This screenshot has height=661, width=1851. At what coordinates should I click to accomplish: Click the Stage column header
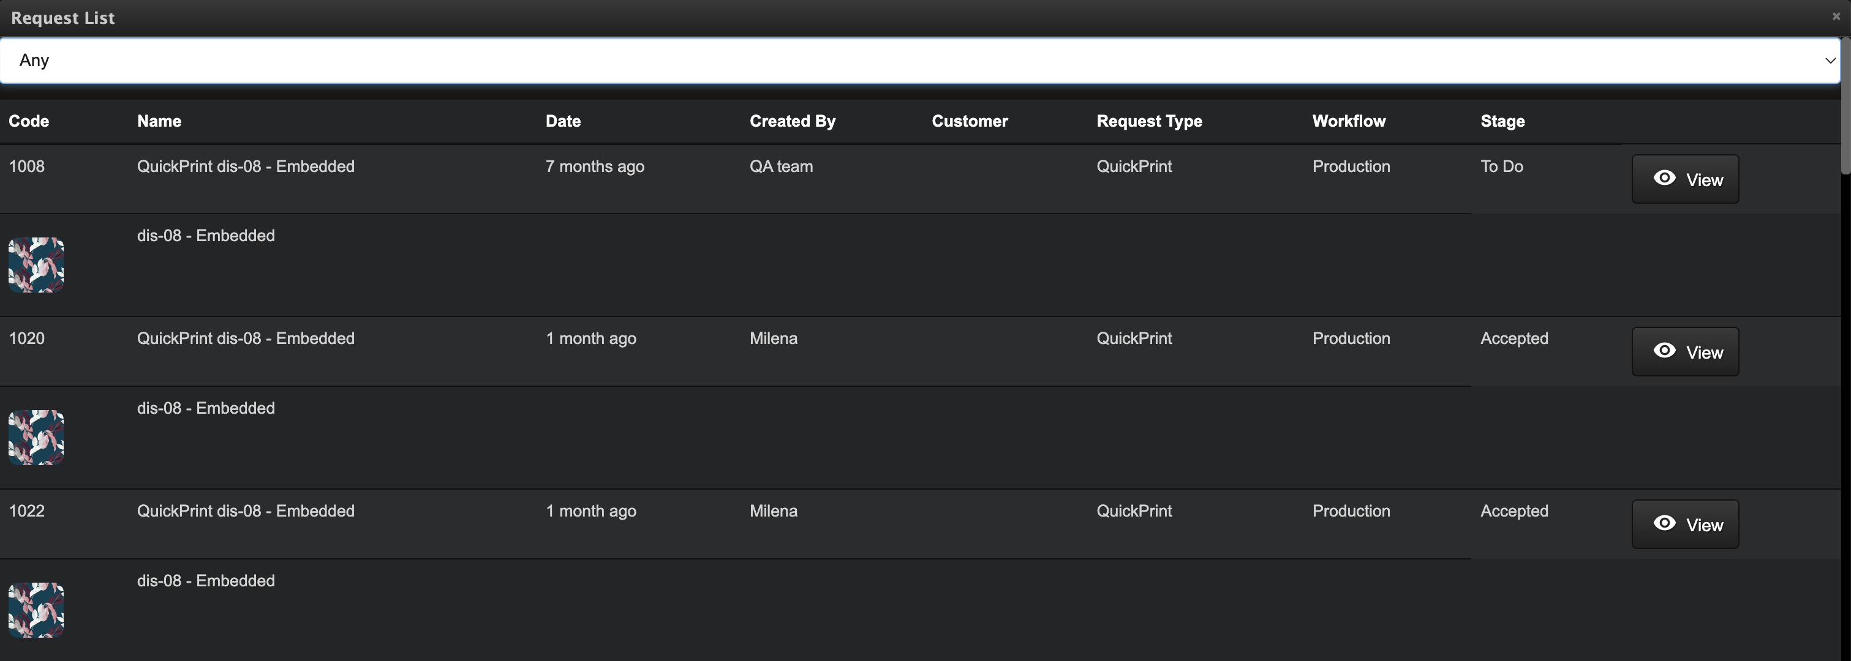[1502, 121]
